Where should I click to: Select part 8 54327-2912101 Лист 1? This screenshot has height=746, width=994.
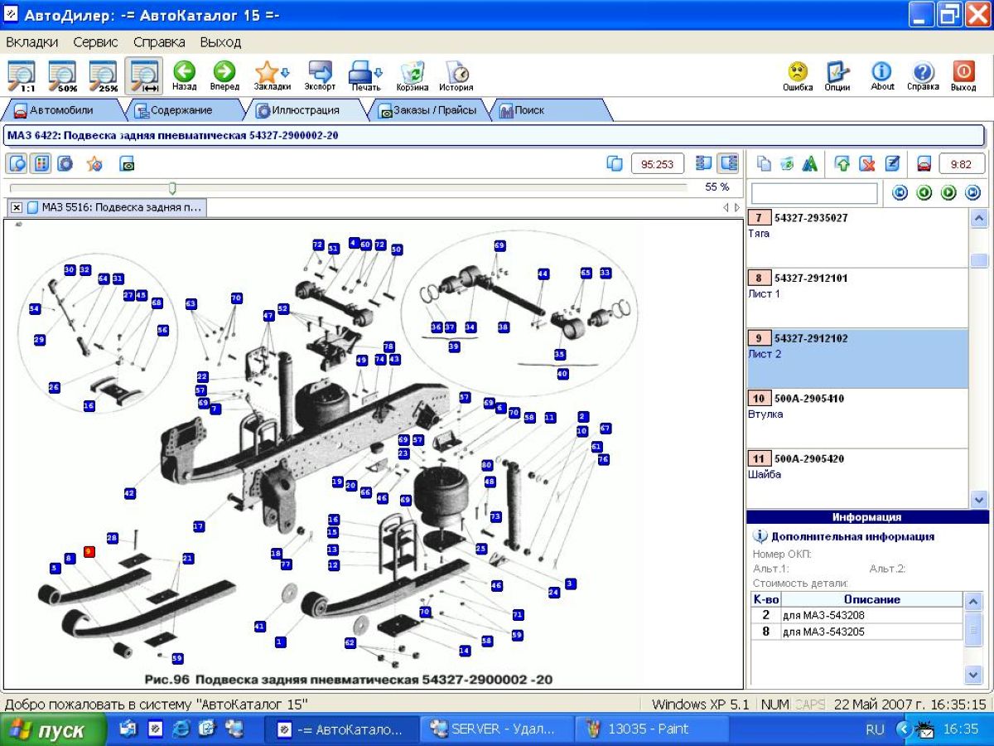point(857,298)
